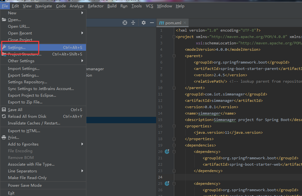Click the Collapse All icon in project panel

pos(133,23)
